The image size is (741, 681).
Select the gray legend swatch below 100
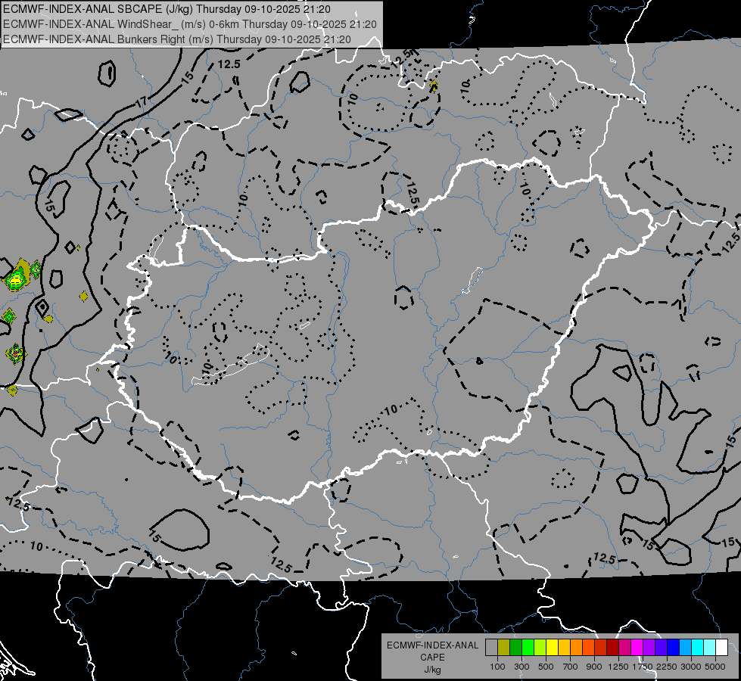tap(491, 647)
